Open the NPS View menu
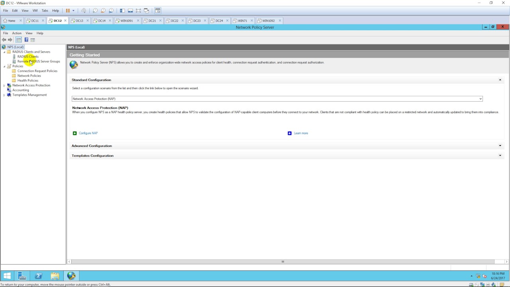The width and height of the screenshot is (510, 287). coord(29,33)
